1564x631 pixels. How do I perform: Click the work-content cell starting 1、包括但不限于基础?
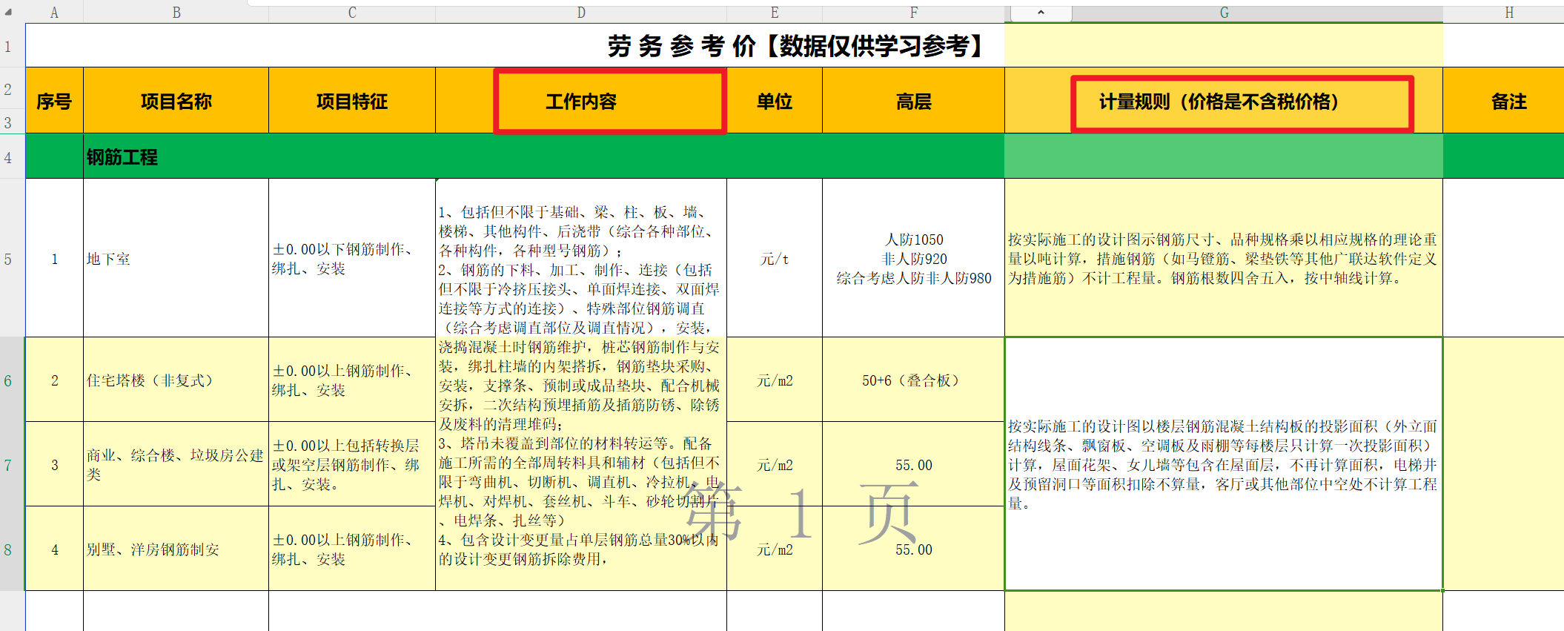click(x=581, y=385)
